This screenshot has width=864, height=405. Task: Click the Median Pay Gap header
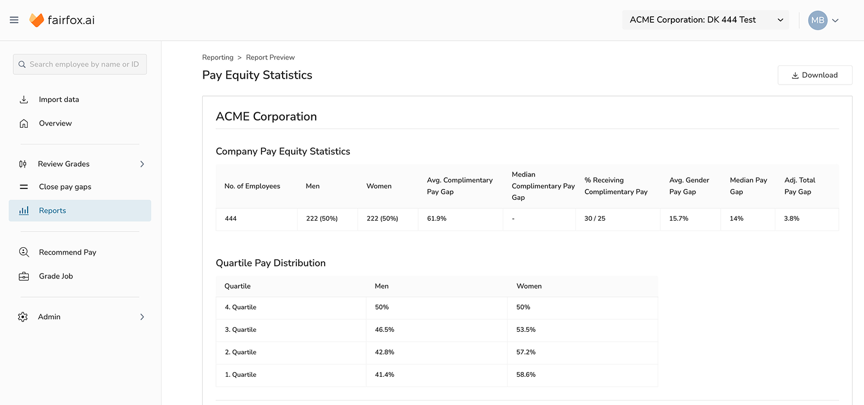(x=748, y=186)
